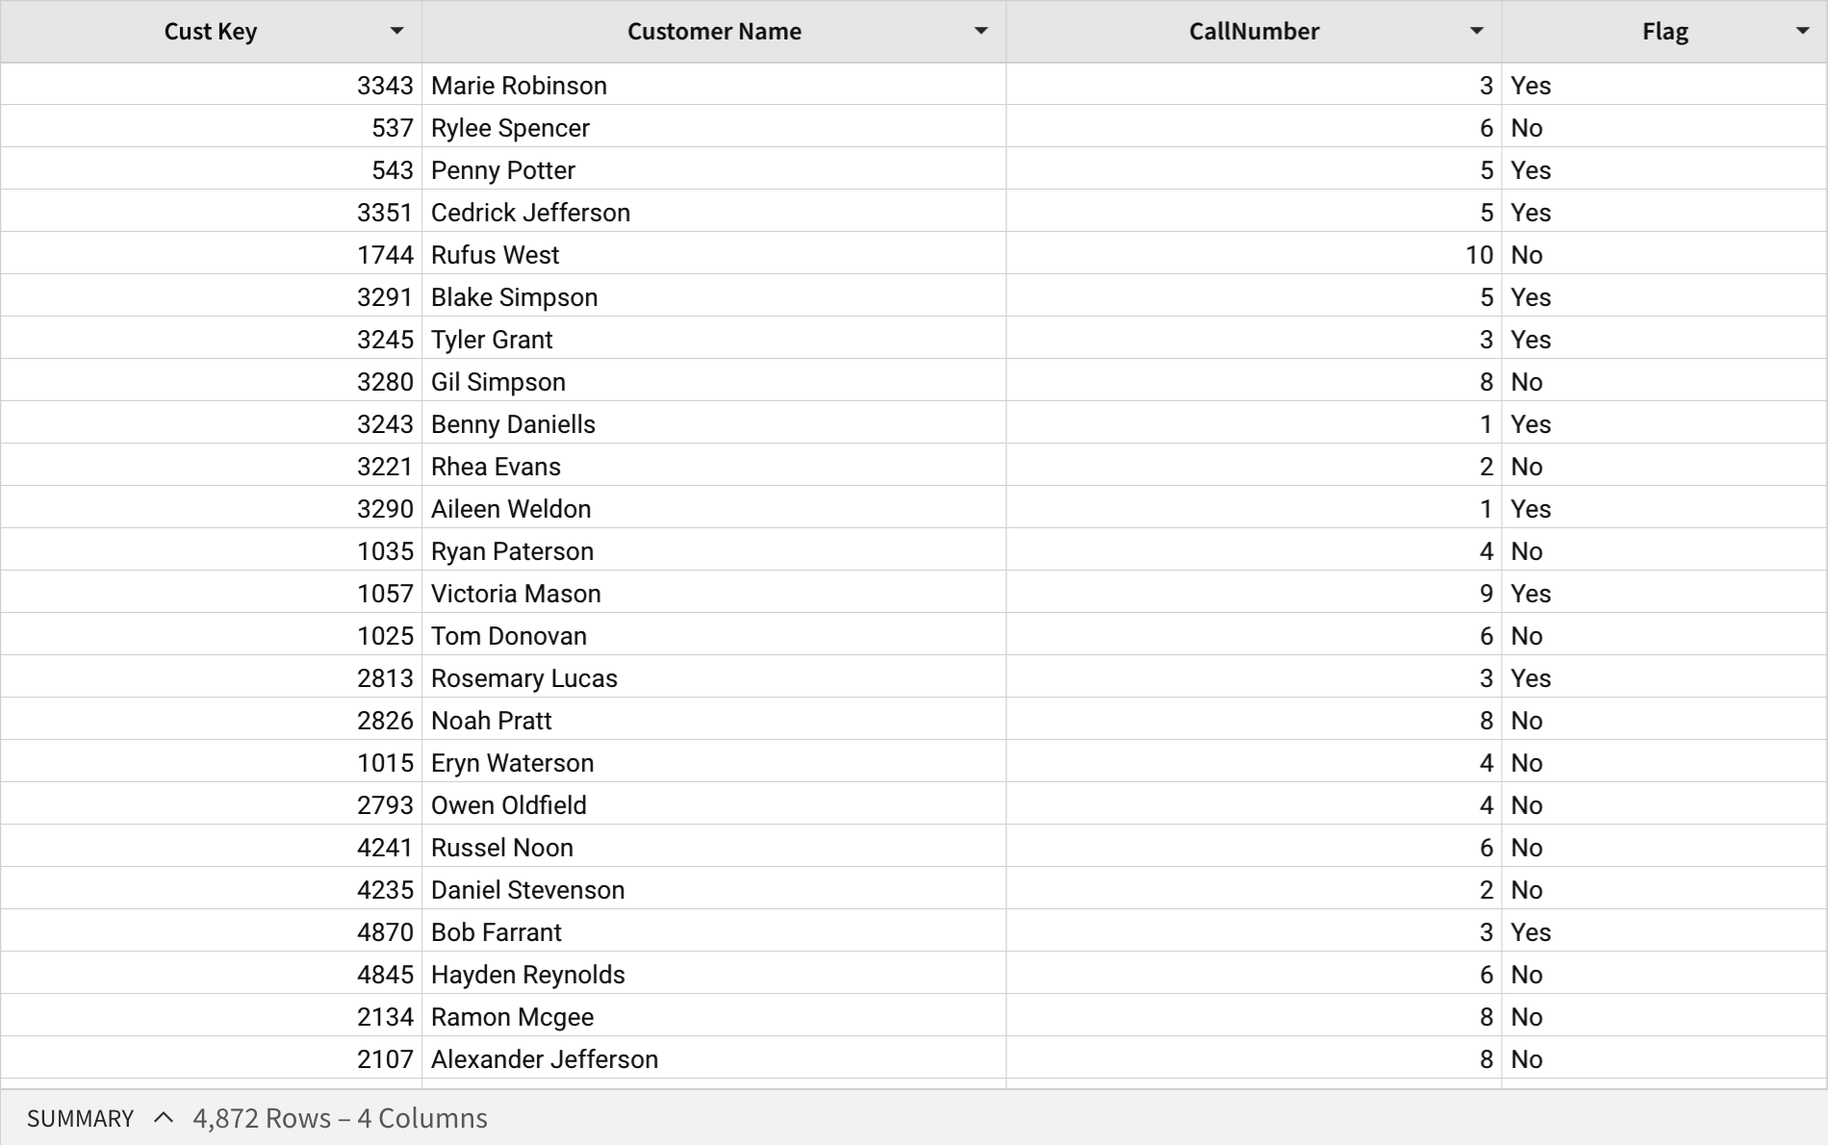Expand the SUMMARY chevron icon
1828x1145 pixels.
point(164,1117)
